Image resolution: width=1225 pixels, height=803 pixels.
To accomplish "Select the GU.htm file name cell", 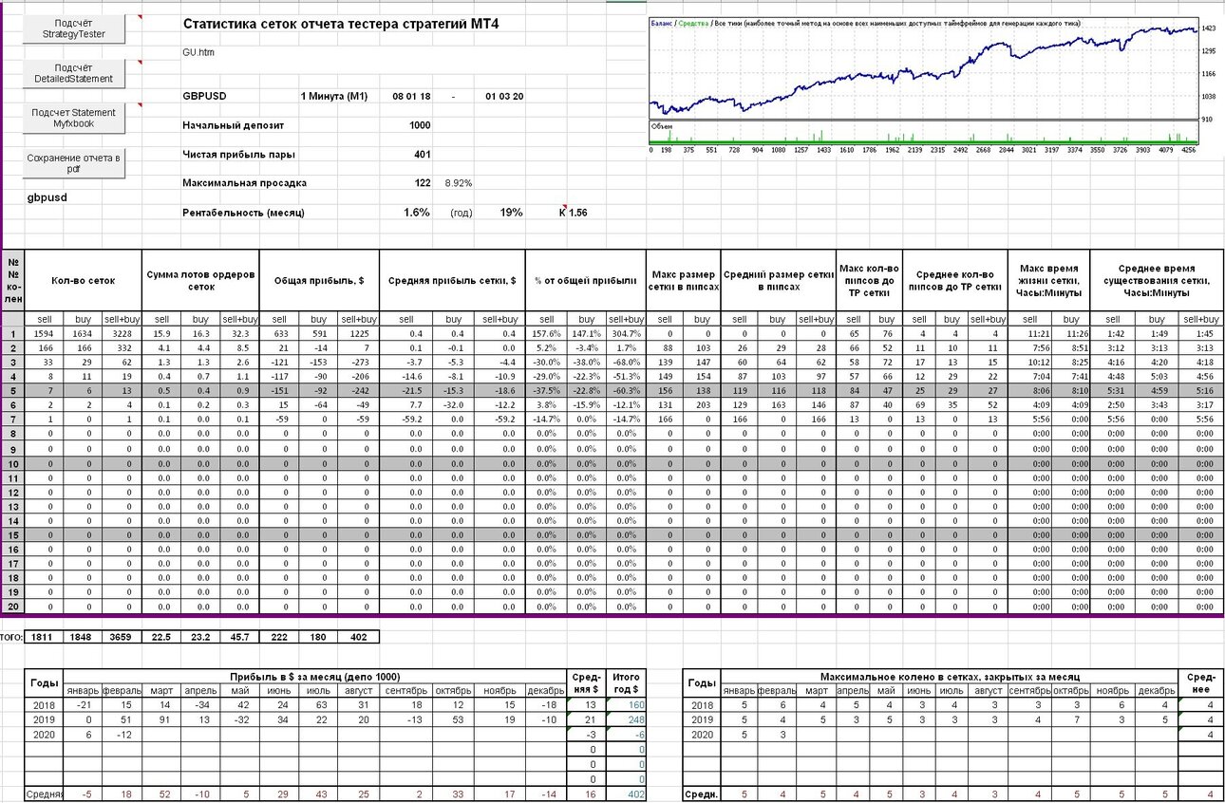I will [198, 52].
